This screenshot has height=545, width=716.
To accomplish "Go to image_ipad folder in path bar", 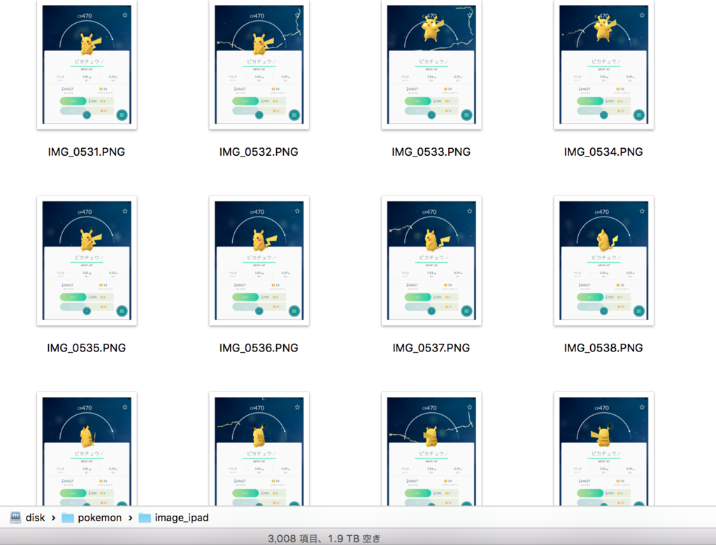I will pos(181,518).
